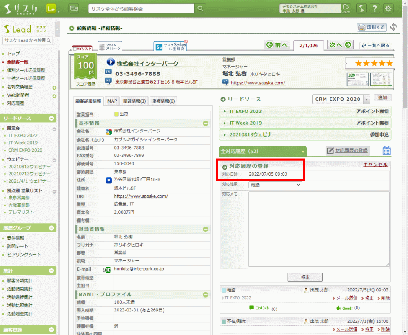This screenshot has height=335, width=408.
Task: Open the help question mark icon
Action: click(375, 9)
